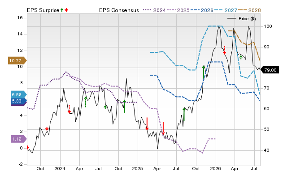Select the EPS Consensus legend title
Image resolution: width=287 pixels, height=171 pixels.
click(x=119, y=10)
